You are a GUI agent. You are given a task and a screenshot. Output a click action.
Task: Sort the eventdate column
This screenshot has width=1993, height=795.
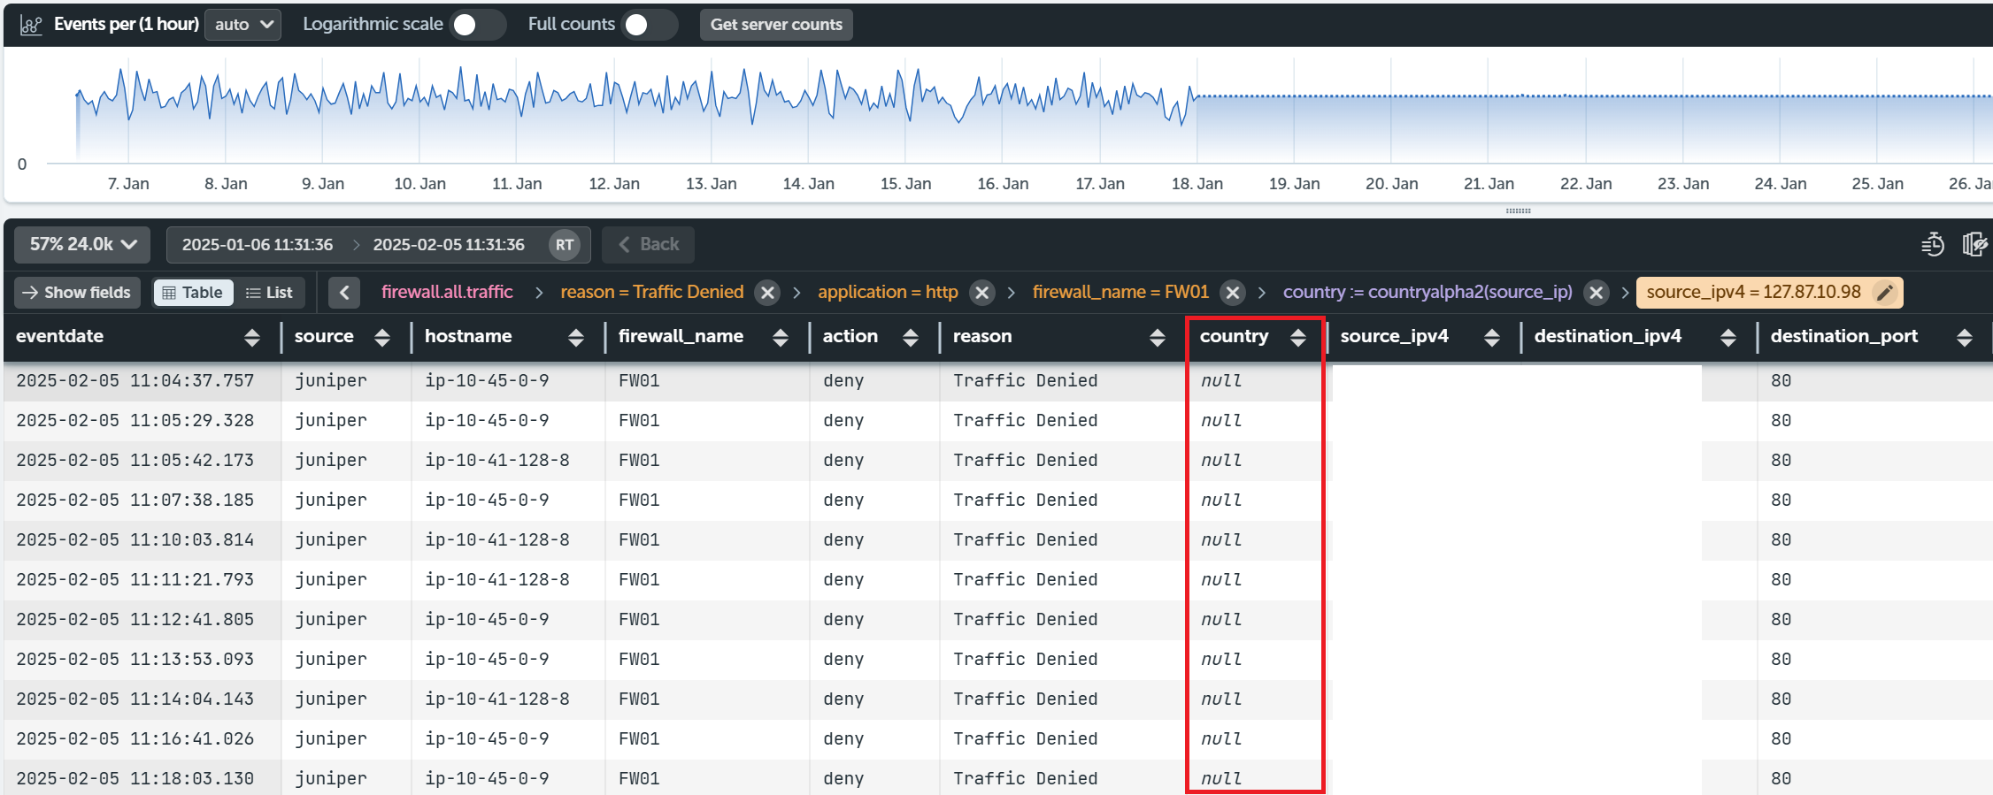coord(252,337)
